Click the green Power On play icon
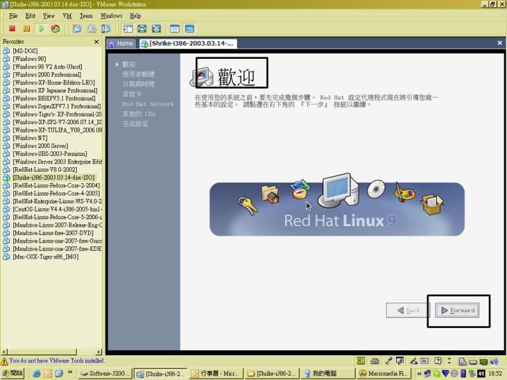Viewport: 507px width, 380px height. click(41, 28)
